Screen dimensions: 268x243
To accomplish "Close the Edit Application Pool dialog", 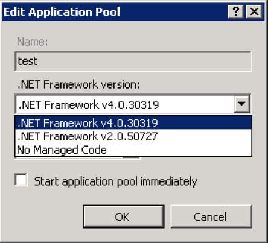I will (x=254, y=11).
